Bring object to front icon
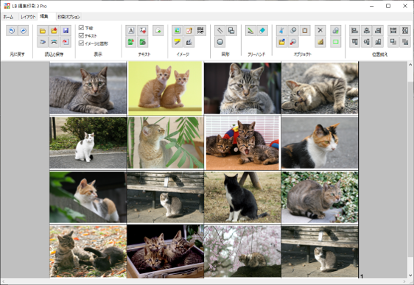Image resolution: width=414 pixels, height=285 pixels. 393,42
